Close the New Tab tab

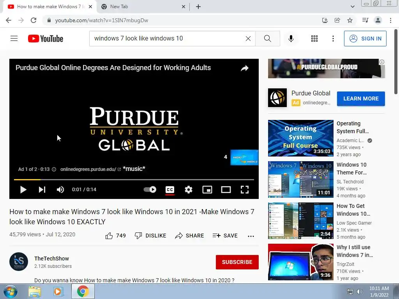pos(184,7)
